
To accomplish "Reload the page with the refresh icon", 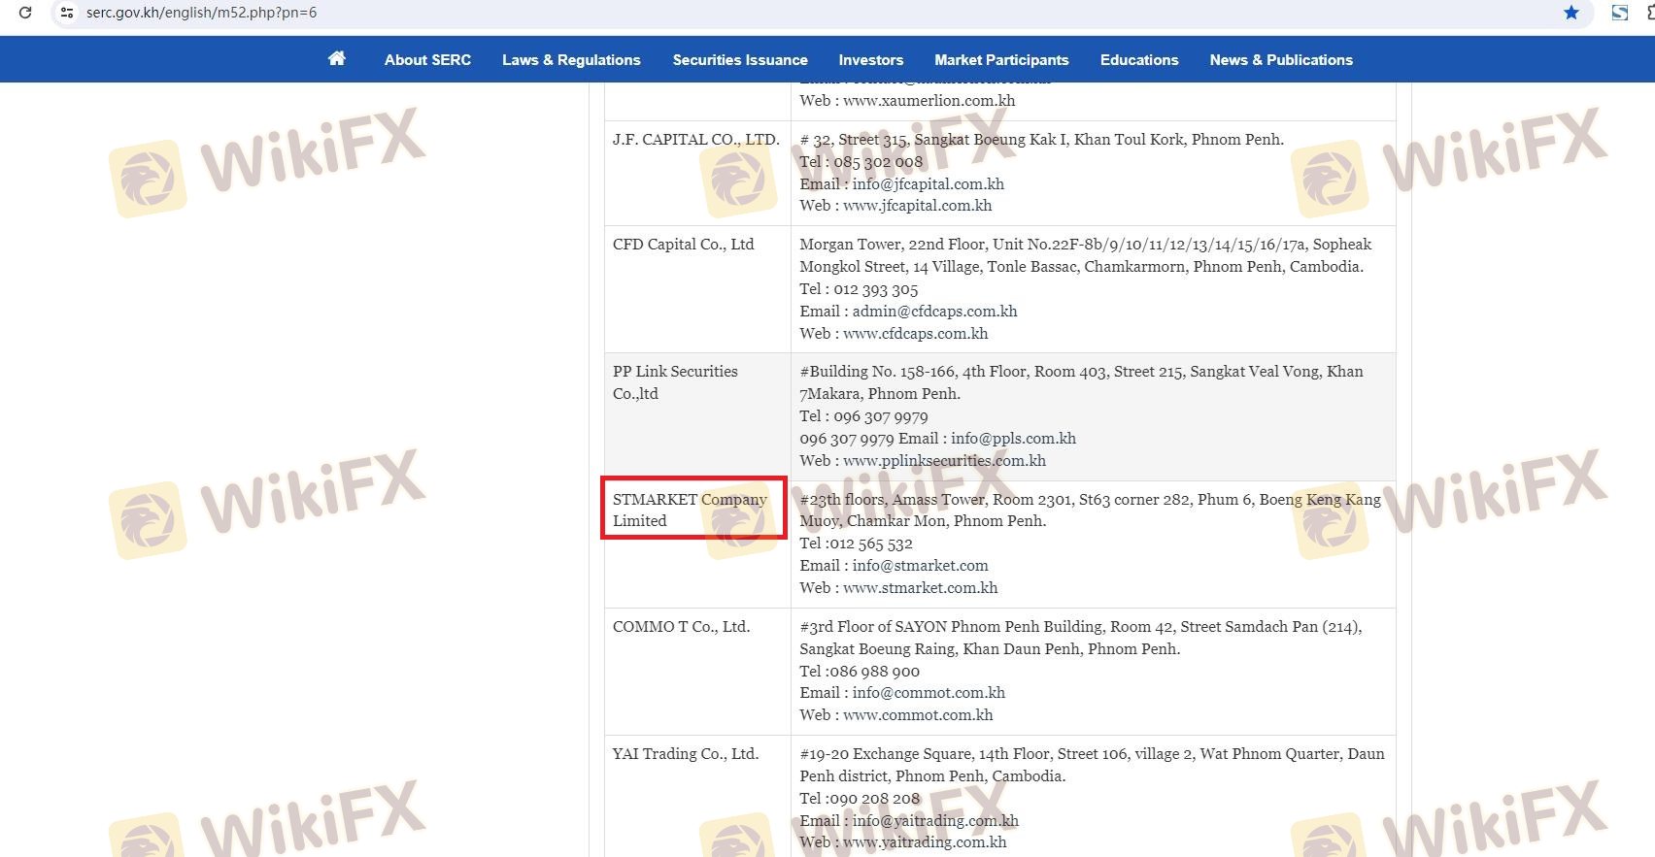I will [25, 13].
